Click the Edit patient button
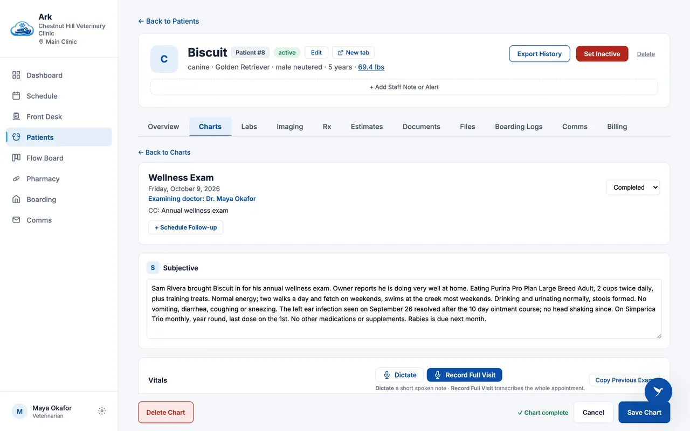The width and height of the screenshot is (690, 431). tap(316, 53)
